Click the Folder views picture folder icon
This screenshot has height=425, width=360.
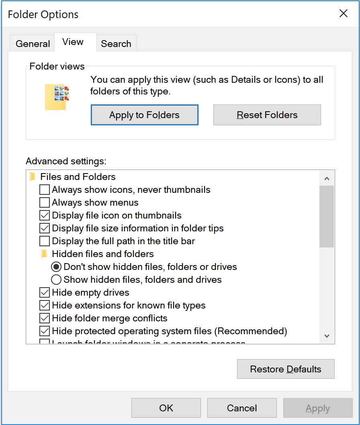point(57,97)
